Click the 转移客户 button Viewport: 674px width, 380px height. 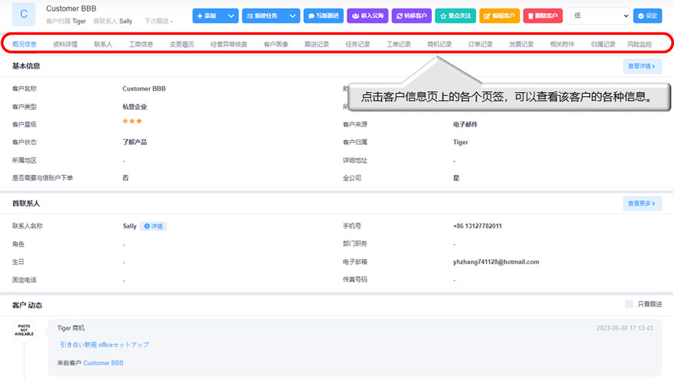point(411,16)
